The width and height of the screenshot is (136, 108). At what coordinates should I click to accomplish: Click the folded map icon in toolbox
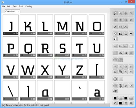point(115,91)
